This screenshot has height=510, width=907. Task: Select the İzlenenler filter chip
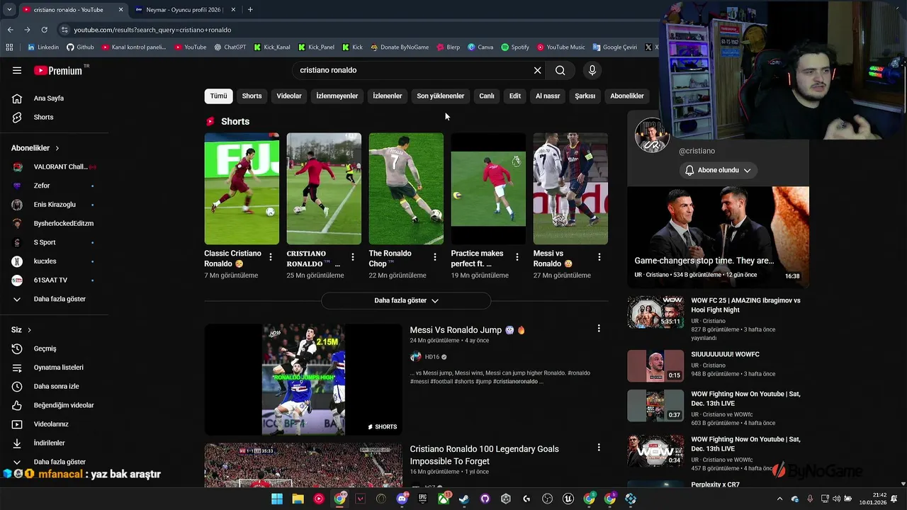tap(388, 96)
